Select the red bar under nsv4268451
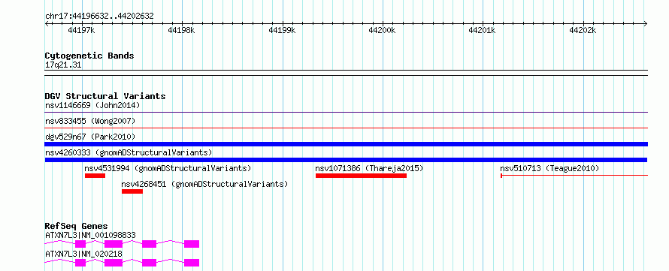The image size is (669, 271). pyautogui.click(x=132, y=191)
